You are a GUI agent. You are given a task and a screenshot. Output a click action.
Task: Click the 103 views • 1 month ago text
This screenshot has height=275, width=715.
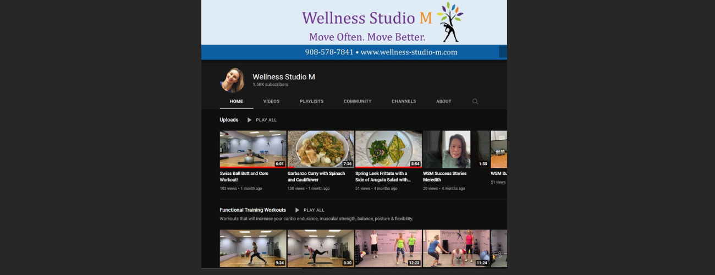coord(241,189)
